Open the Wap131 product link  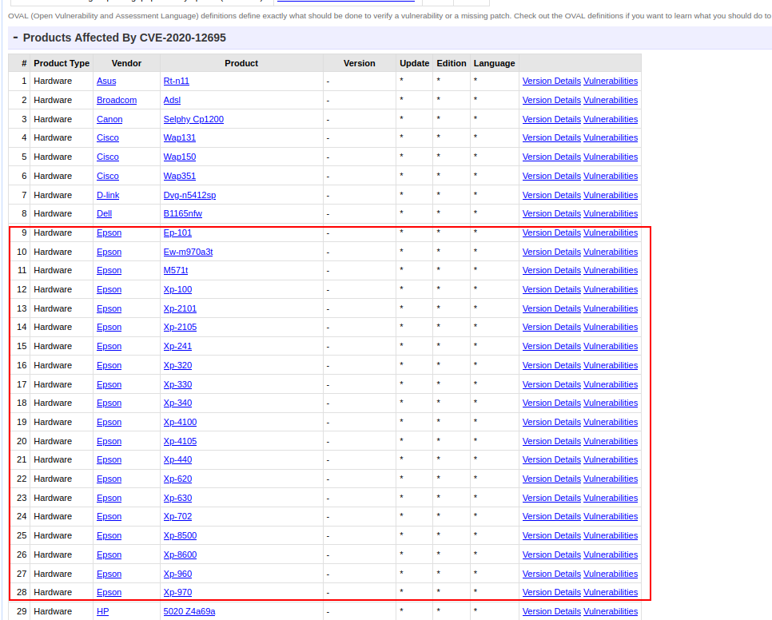pyautogui.click(x=179, y=138)
